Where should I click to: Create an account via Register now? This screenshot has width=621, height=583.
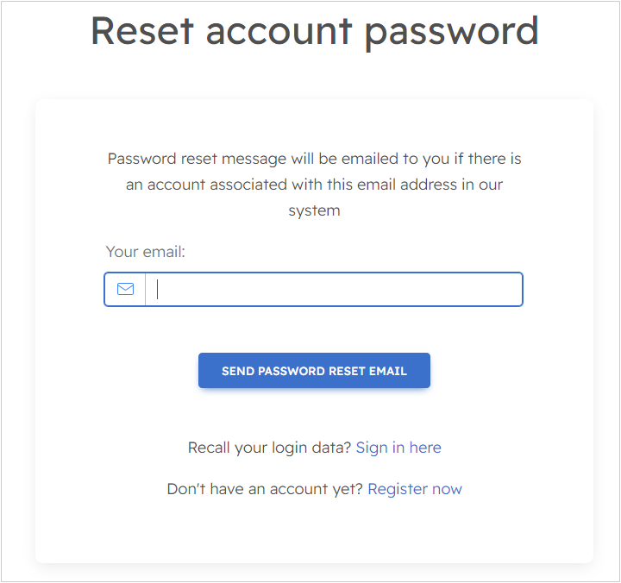tap(415, 489)
